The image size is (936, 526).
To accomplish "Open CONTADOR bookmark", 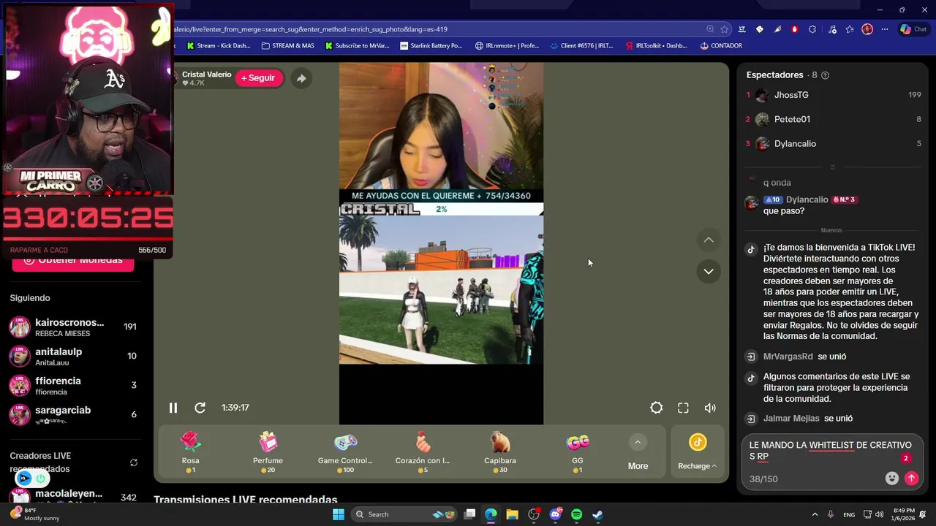I will [721, 45].
